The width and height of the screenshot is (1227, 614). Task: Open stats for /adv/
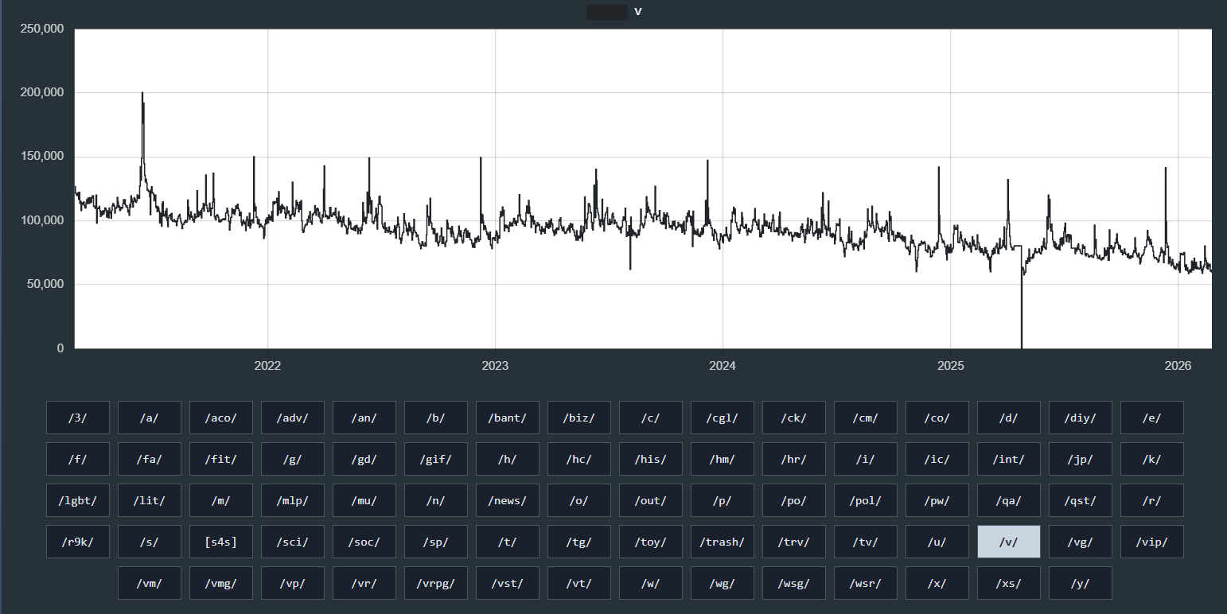(x=293, y=418)
